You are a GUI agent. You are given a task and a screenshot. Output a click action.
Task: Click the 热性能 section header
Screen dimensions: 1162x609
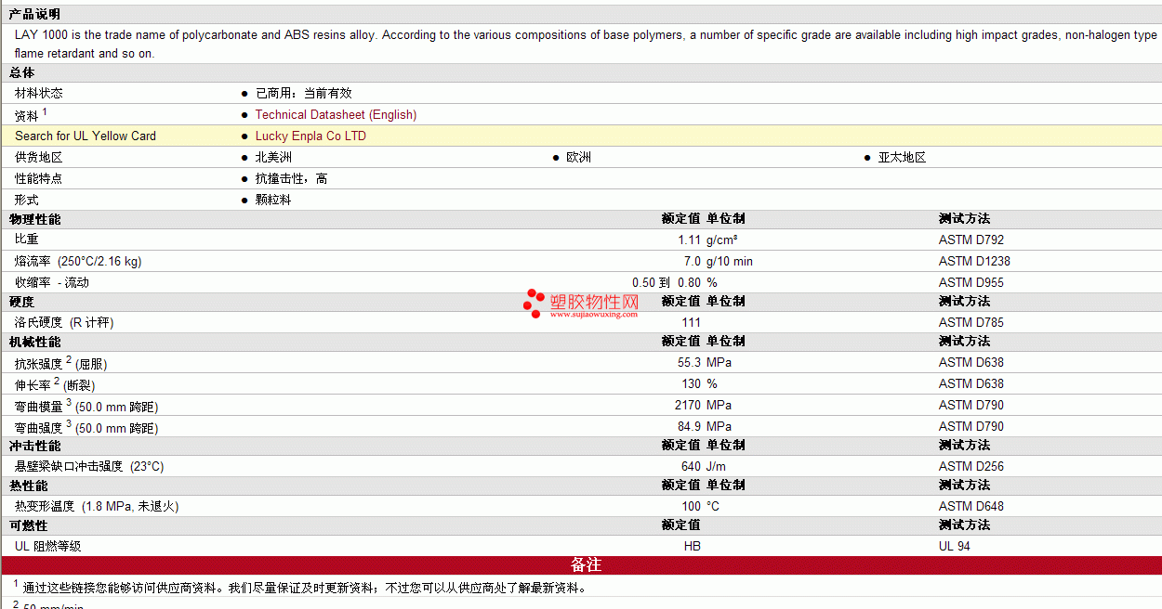click(28, 486)
